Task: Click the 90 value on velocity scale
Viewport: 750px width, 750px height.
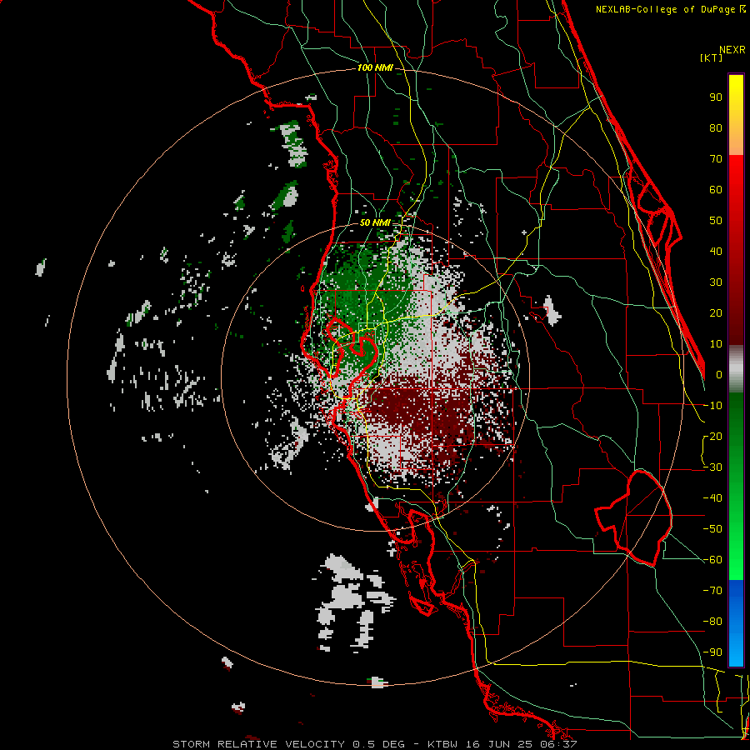Action: tap(716, 97)
